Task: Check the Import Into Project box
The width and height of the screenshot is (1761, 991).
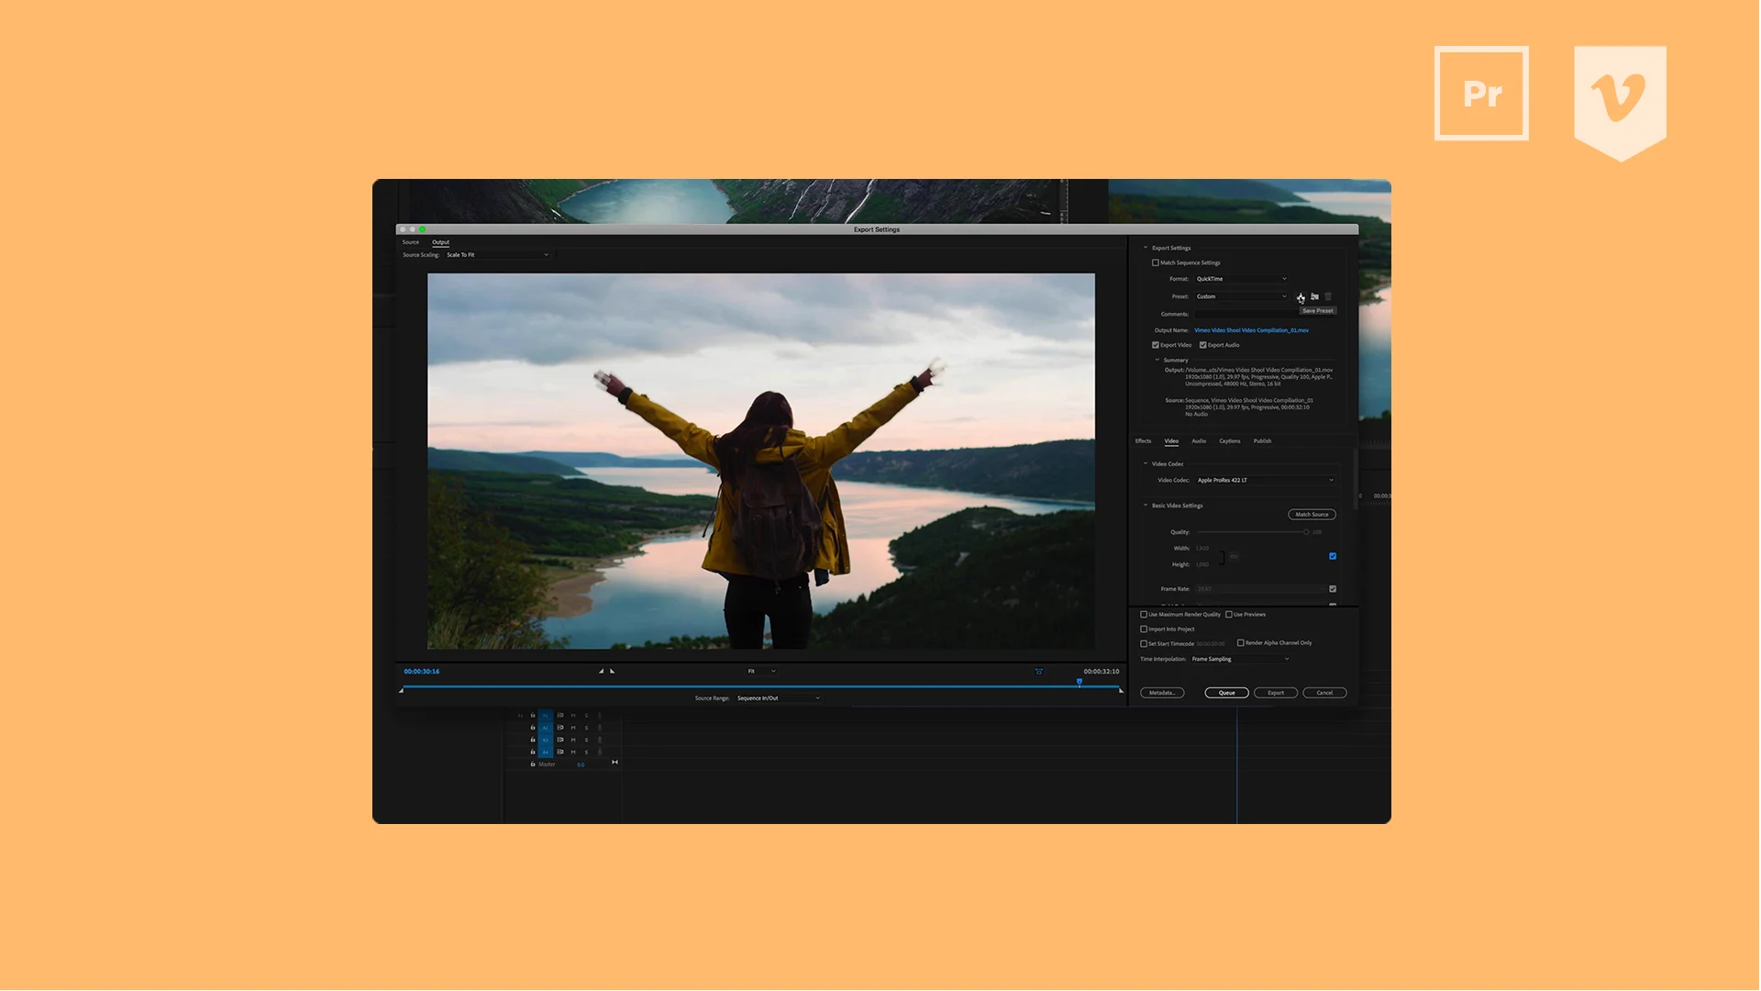Action: 1144,629
